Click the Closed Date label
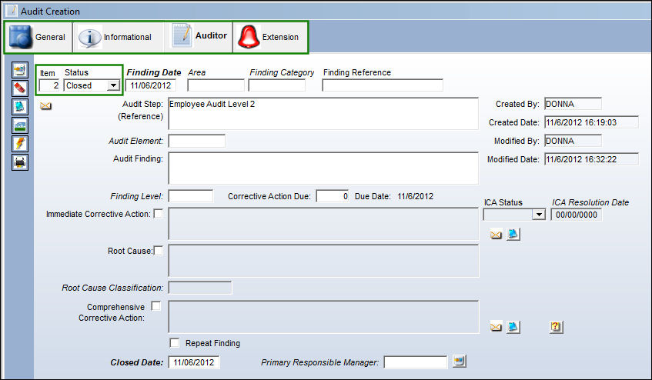The image size is (652, 380). 137,362
